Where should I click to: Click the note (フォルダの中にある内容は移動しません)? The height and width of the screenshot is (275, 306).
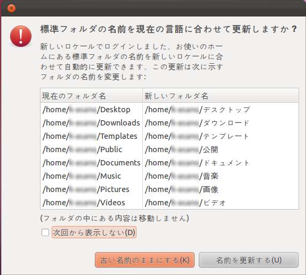(x=115, y=218)
